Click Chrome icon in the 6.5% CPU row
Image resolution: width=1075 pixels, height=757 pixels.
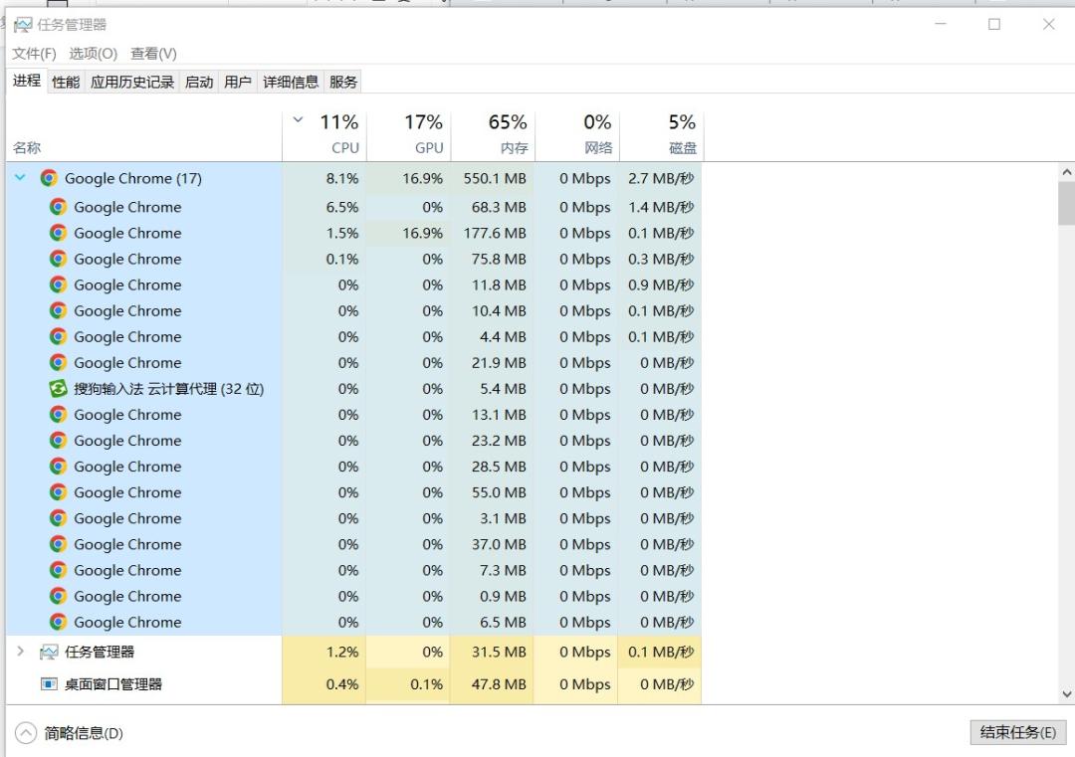(x=59, y=207)
